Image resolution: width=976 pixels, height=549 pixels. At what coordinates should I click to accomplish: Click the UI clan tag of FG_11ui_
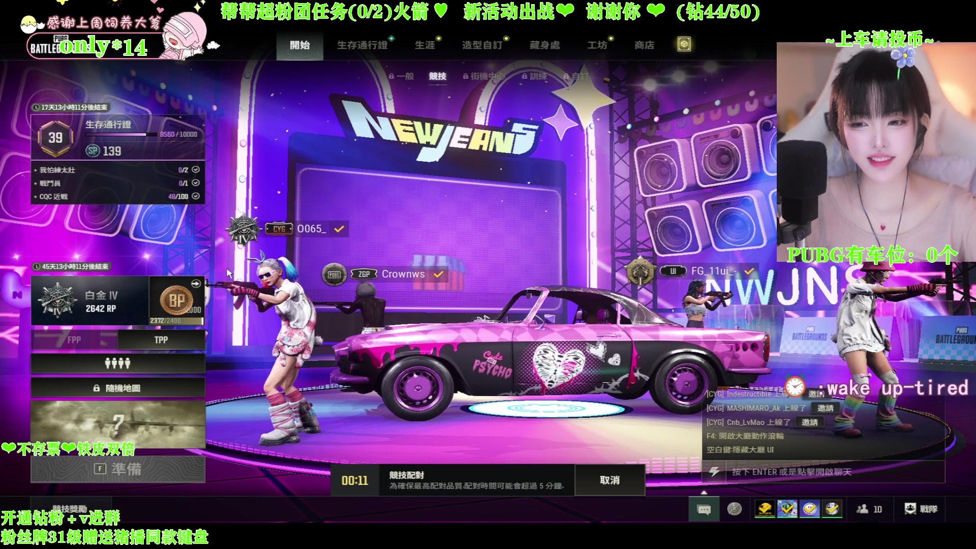pyautogui.click(x=673, y=271)
